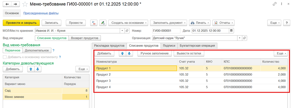Open the green pencil clock icon
The width and height of the screenshot is (293, 108).
pyautogui.click(x=103, y=23)
